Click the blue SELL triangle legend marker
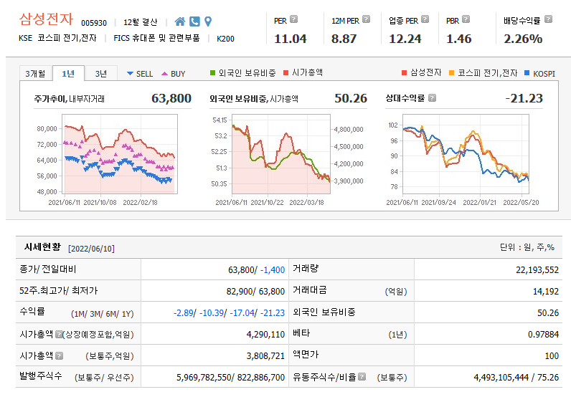Viewport: 571px width, 397px height. coord(130,74)
